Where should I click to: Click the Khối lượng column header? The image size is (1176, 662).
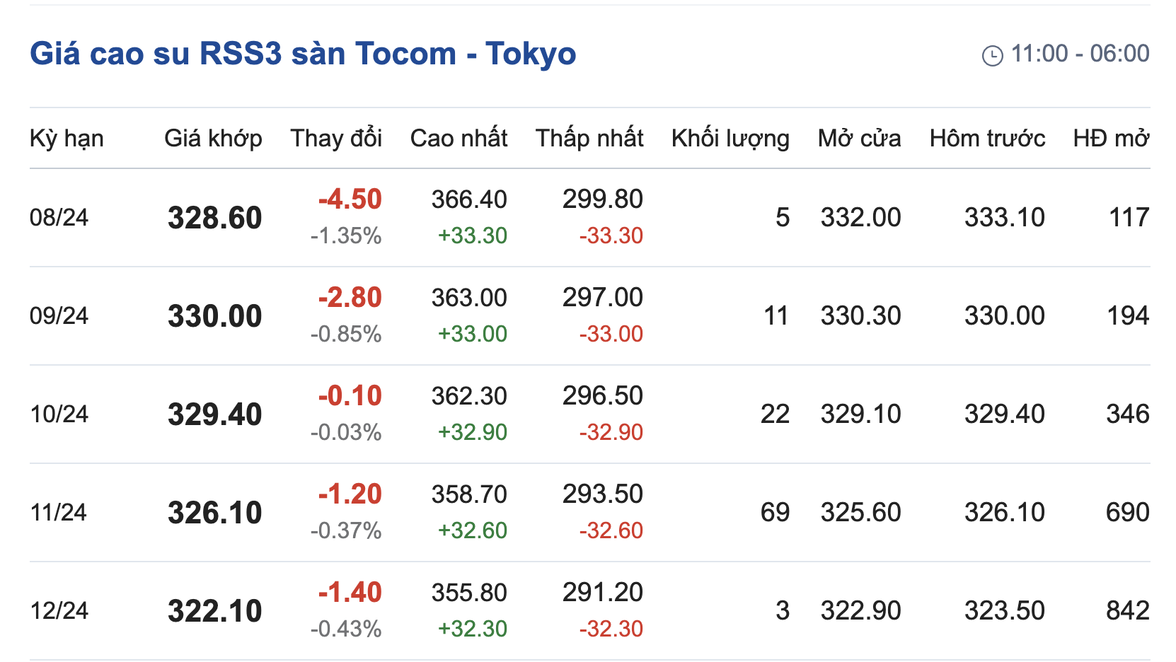click(730, 139)
